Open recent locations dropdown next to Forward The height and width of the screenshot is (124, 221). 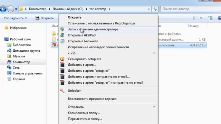pyautogui.click(x=16, y=9)
